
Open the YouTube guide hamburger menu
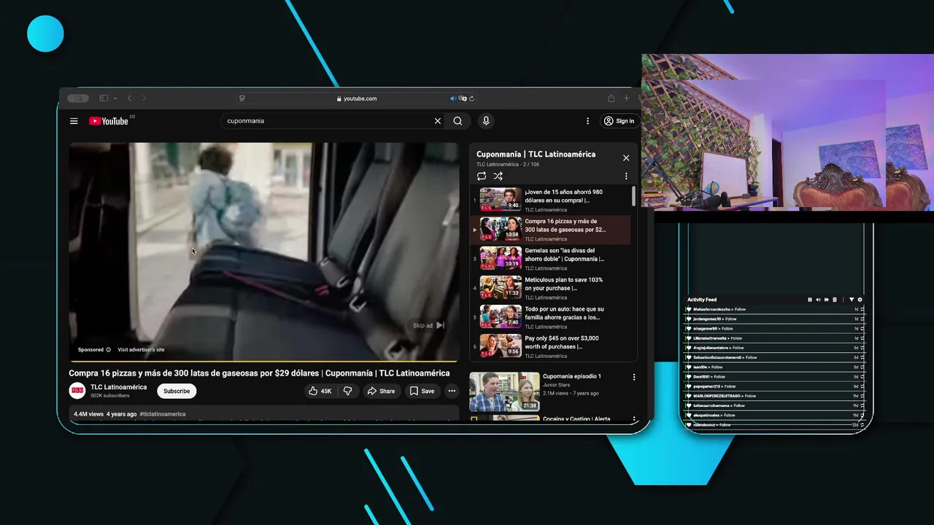(x=74, y=121)
